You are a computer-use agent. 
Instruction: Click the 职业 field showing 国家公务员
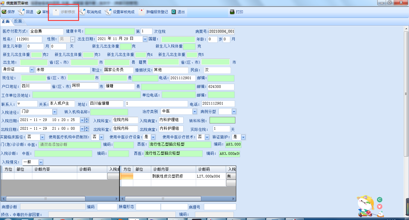[x=118, y=70]
